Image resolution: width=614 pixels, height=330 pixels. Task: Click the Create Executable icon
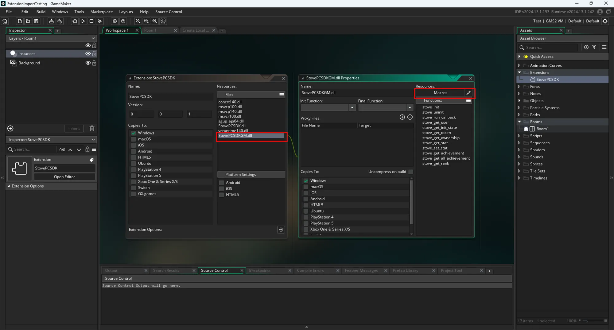pyautogui.click(x=51, y=21)
